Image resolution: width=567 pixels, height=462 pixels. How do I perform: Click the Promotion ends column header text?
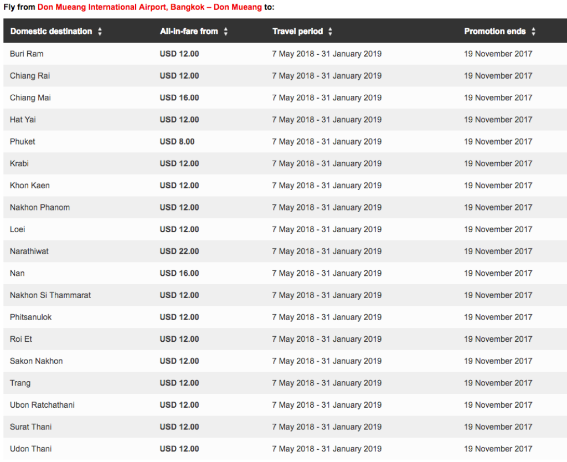(x=494, y=32)
